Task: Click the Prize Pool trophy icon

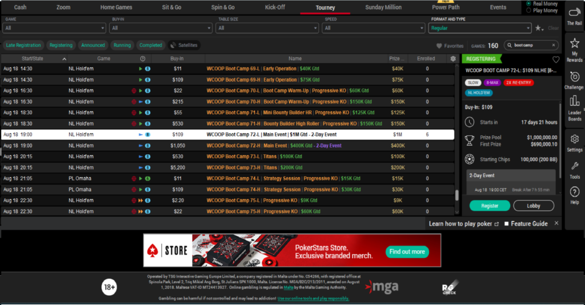Action: [470, 140]
